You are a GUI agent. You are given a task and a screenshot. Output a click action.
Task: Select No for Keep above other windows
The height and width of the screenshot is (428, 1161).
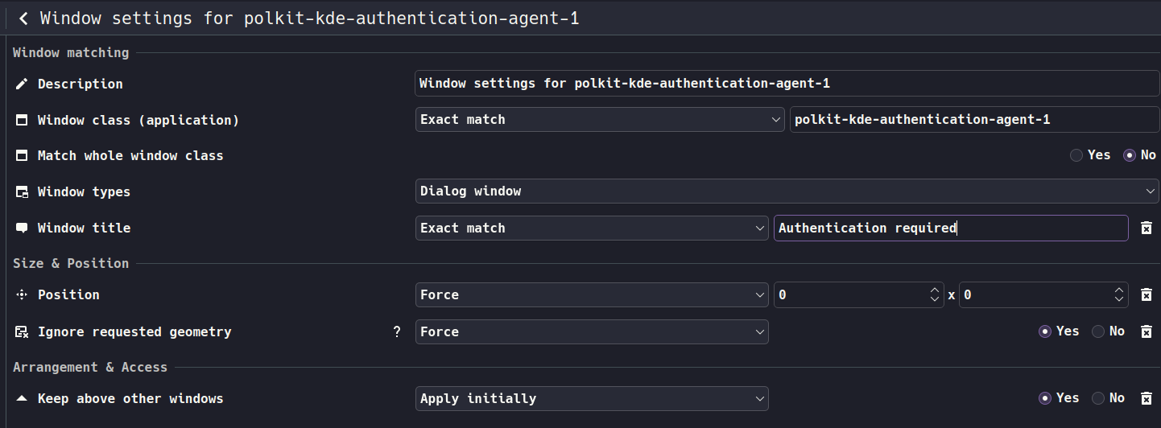tap(1098, 398)
